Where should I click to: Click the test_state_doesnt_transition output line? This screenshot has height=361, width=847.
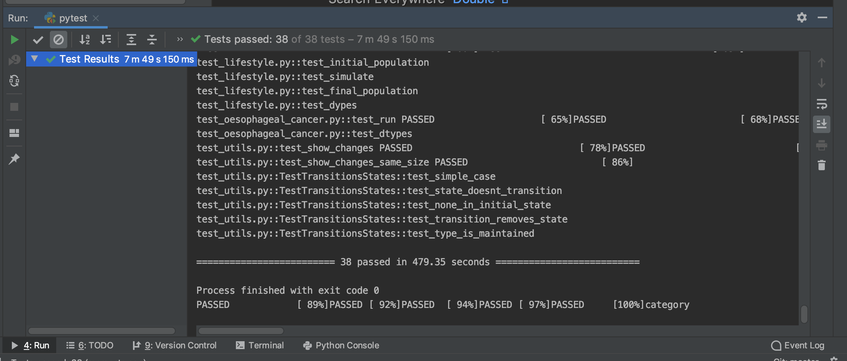[x=379, y=191]
